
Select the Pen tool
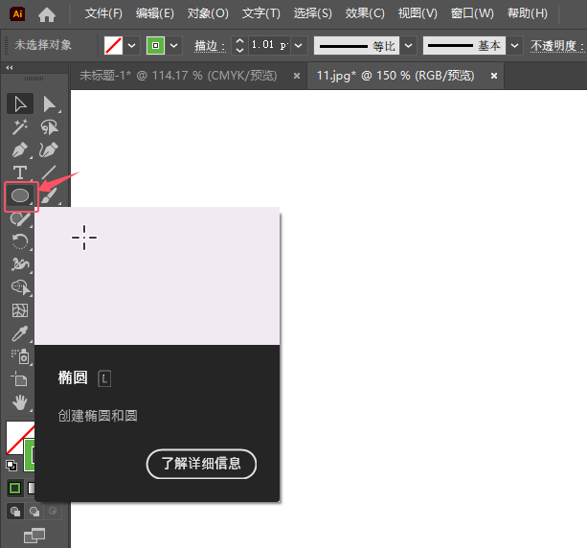coord(19,149)
